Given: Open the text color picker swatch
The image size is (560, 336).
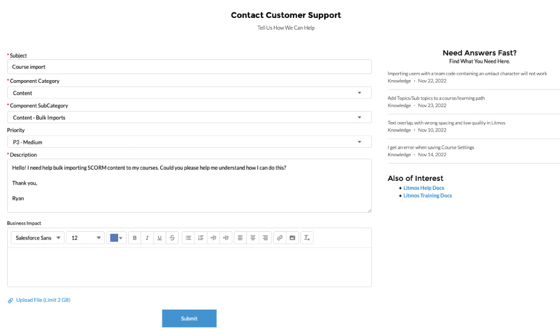Looking at the screenshot, I should point(116,238).
